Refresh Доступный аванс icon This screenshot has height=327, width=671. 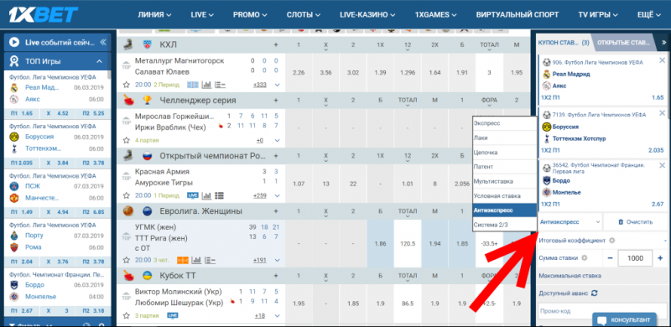coord(594,293)
